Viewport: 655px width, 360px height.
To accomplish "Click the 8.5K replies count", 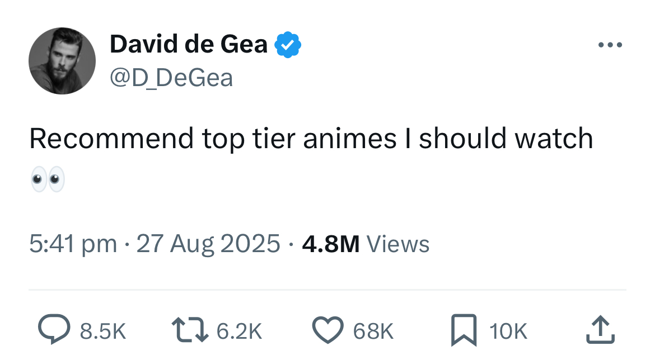I will pyautogui.click(x=104, y=331).
